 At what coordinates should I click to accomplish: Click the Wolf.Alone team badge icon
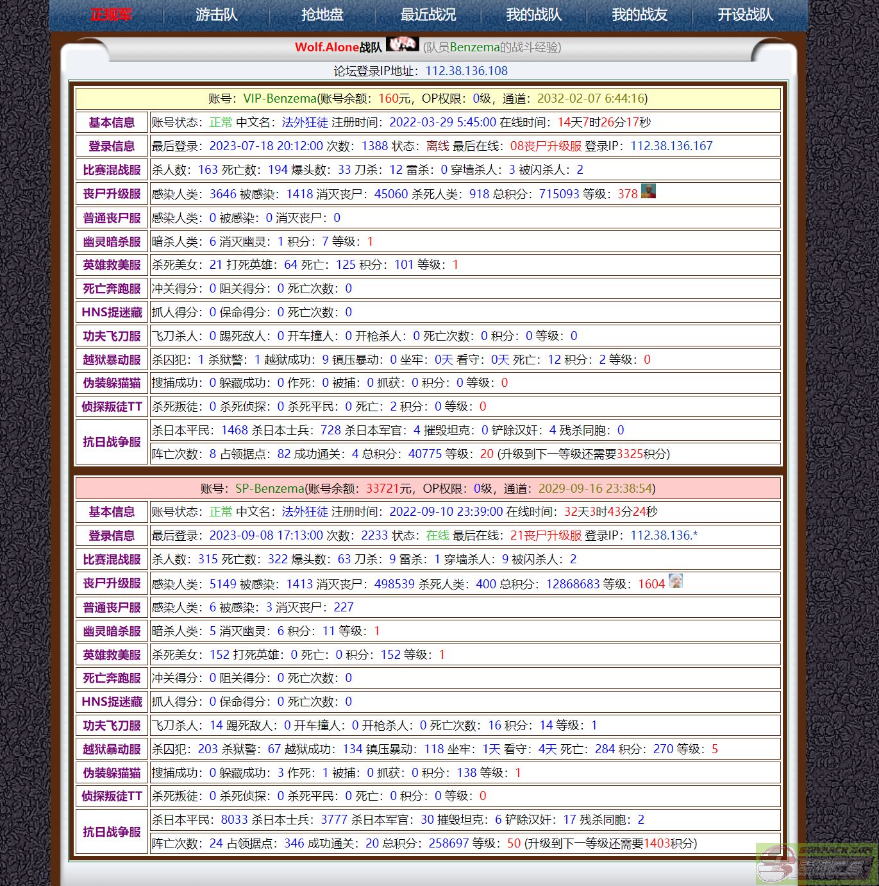(x=403, y=44)
